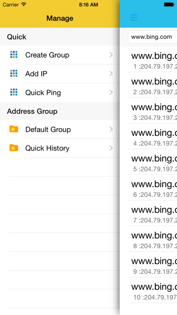Select ping result row 1
The image size is (177, 315).
pyautogui.click(x=153, y=59)
